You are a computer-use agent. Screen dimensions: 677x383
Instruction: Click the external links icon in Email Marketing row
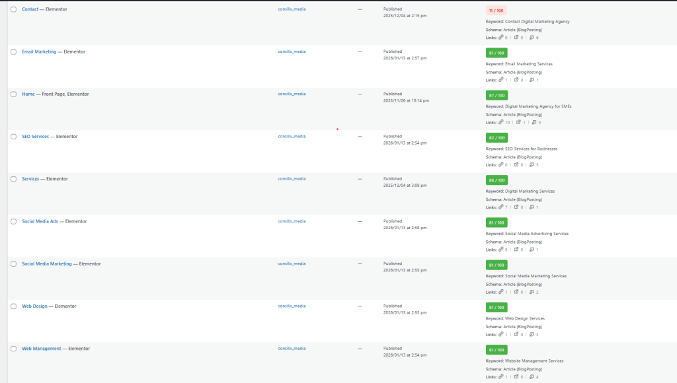pyautogui.click(x=517, y=80)
